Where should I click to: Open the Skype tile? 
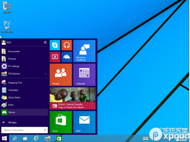(x=55, y=45)
